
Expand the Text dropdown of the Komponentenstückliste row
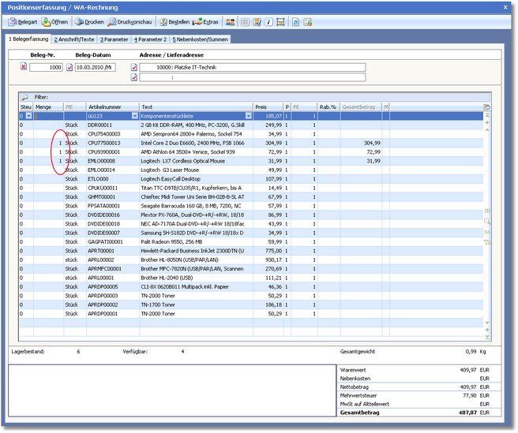[248, 116]
